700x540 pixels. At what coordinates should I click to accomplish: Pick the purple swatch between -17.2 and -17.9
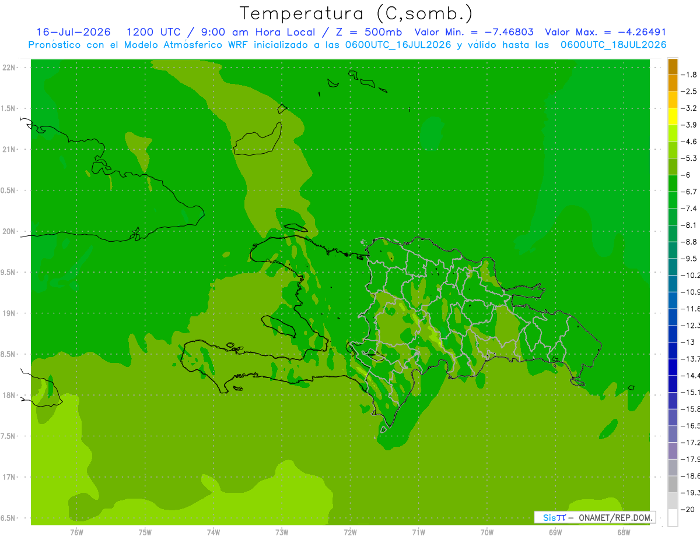tap(673, 451)
